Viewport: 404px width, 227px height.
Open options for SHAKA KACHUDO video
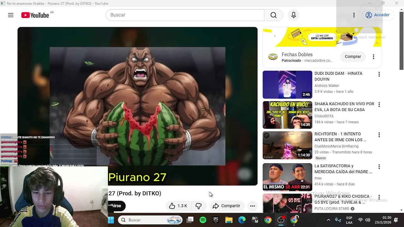click(x=379, y=105)
